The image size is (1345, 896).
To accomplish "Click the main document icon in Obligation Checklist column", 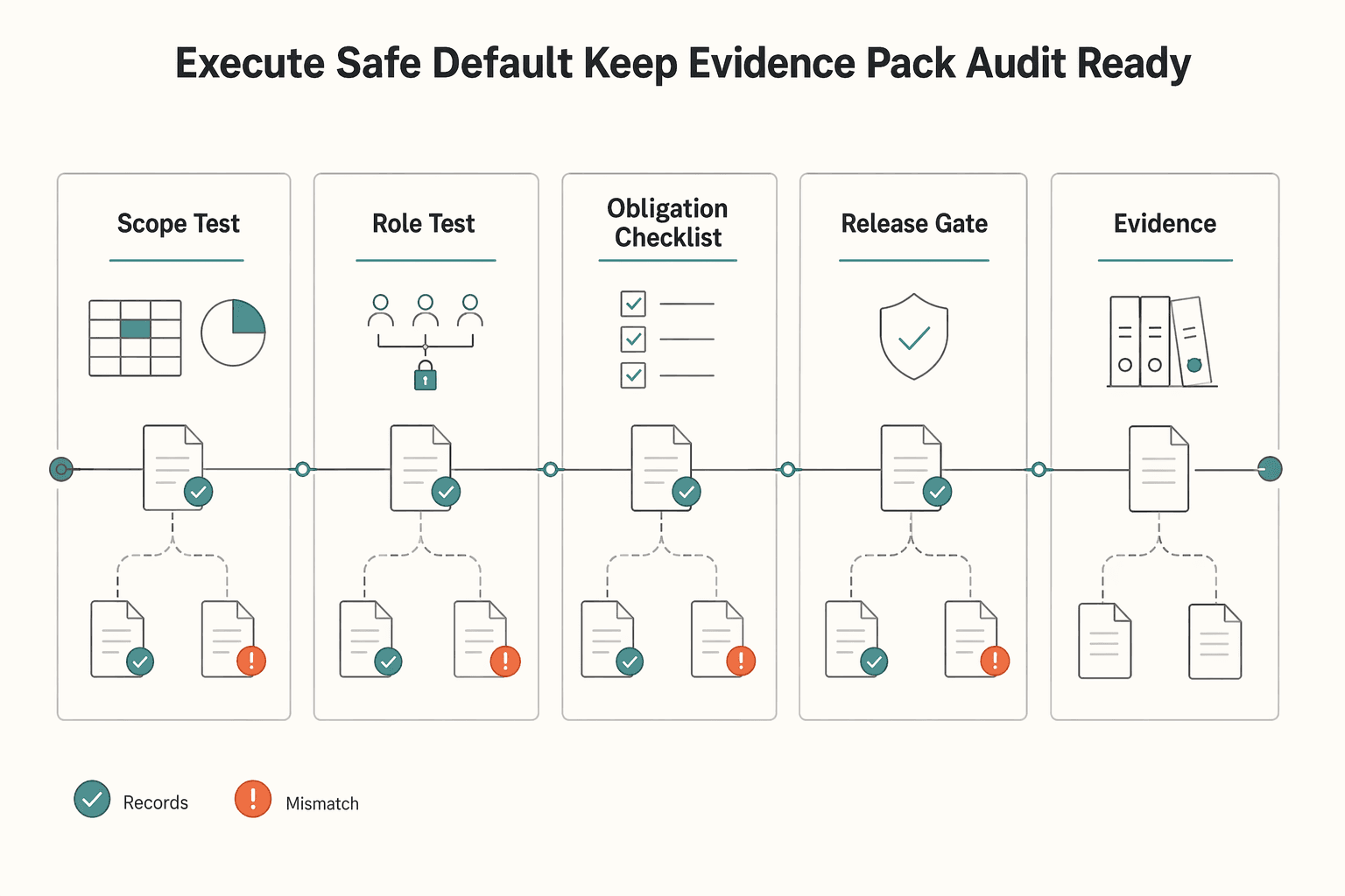I will point(666,467).
